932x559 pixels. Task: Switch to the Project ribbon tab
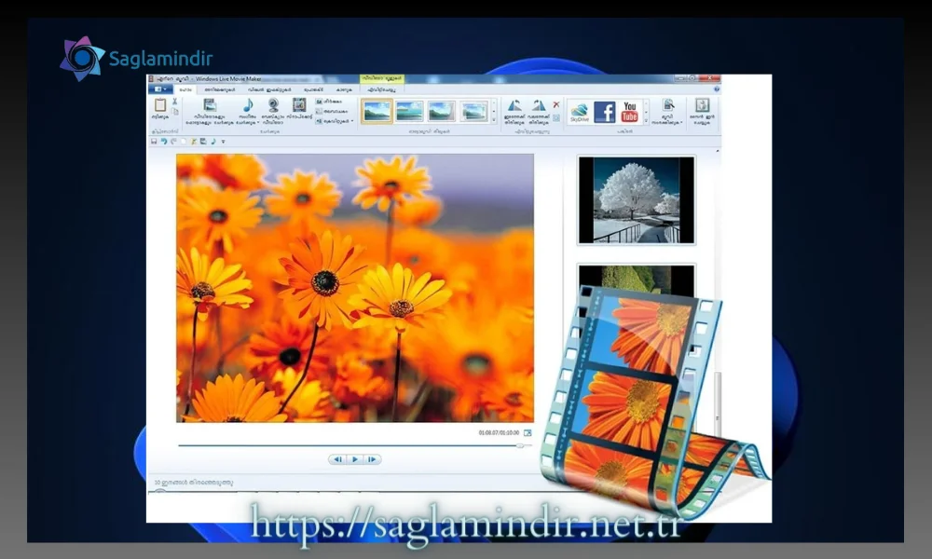[x=313, y=89]
